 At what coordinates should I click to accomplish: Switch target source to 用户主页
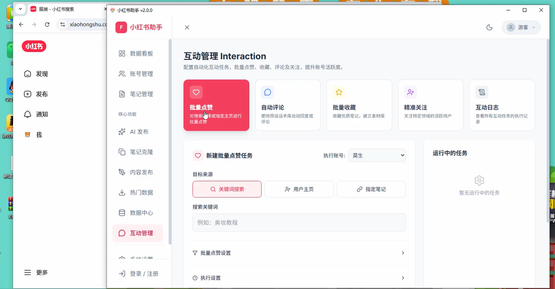(x=299, y=189)
